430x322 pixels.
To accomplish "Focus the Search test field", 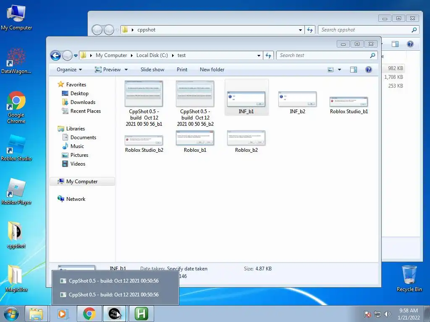I will point(327,55).
